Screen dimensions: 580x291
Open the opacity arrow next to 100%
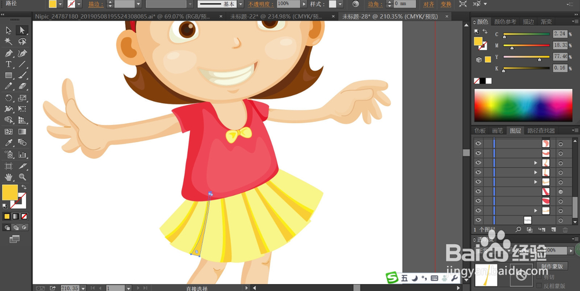click(x=304, y=4)
